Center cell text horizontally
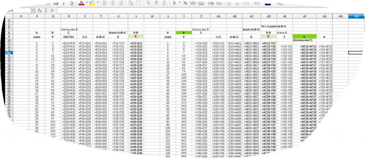 [112, 3]
